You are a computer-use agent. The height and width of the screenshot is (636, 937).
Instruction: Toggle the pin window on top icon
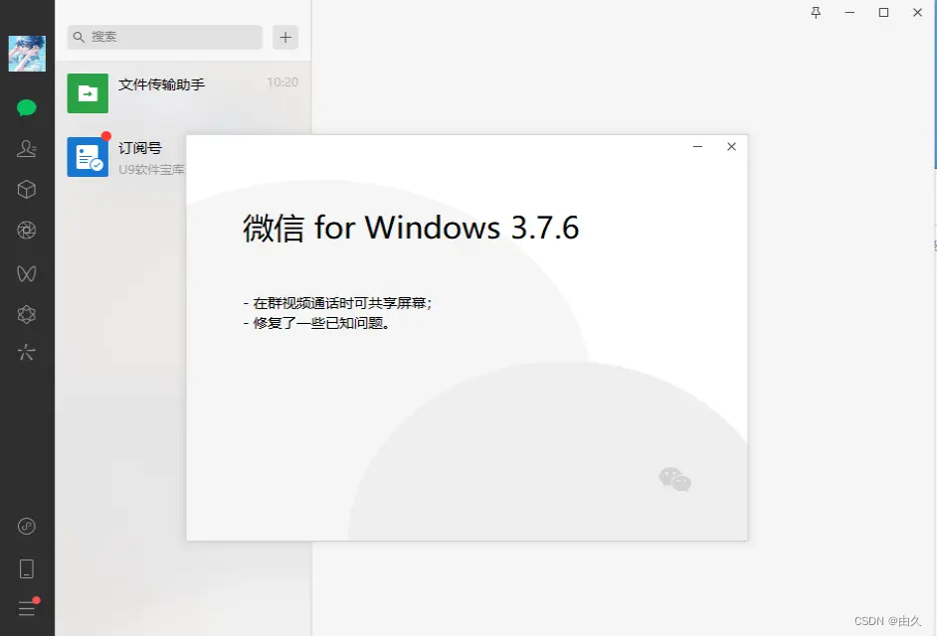pos(816,13)
